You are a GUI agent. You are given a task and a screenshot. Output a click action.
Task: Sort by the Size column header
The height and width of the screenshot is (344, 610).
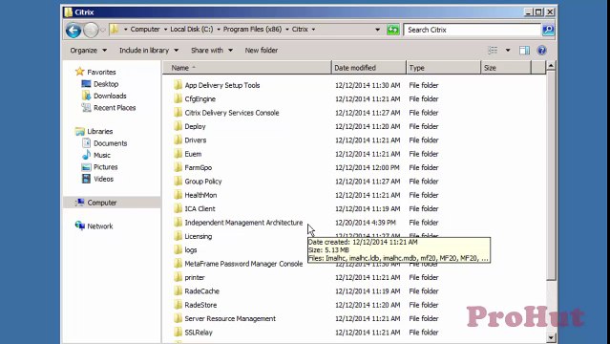point(506,68)
